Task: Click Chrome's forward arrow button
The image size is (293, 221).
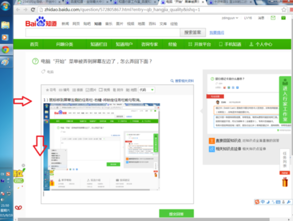Action: [x=25, y=10]
